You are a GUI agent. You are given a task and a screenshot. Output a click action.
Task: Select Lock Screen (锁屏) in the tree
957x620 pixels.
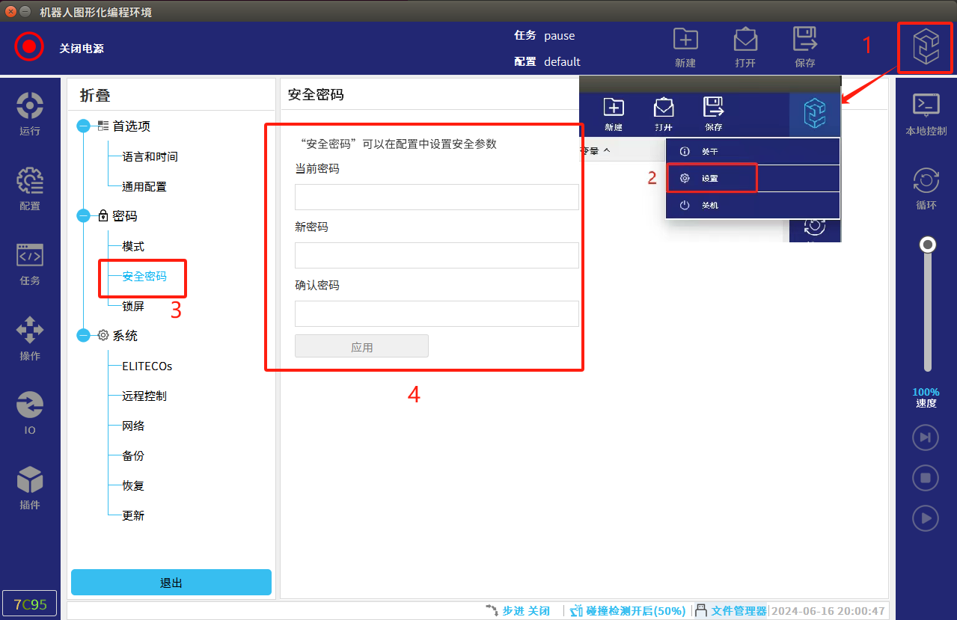click(x=133, y=306)
